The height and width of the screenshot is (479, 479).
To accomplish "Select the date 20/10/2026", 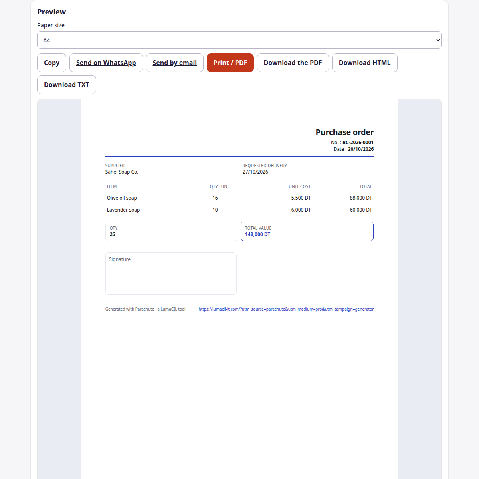I will click(x=361, y=149).
